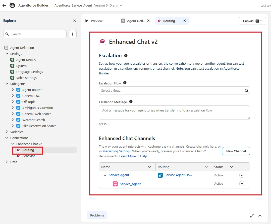
Task: Go back using the left arrow
Action: [4, 6]
